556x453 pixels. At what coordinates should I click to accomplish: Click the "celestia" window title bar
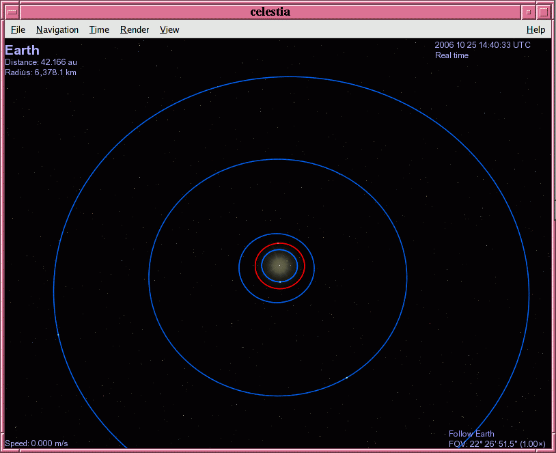pos(270,12)
